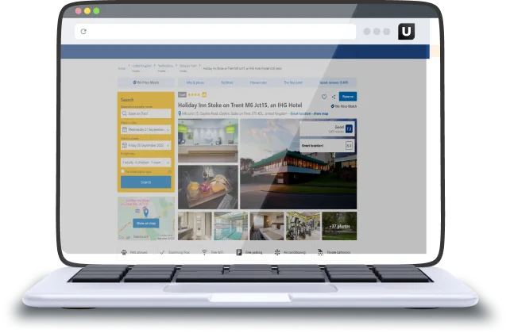The height and width of the screenshot is (333, 510).
Task: Click the Show on map button
Action: point(145,224)
